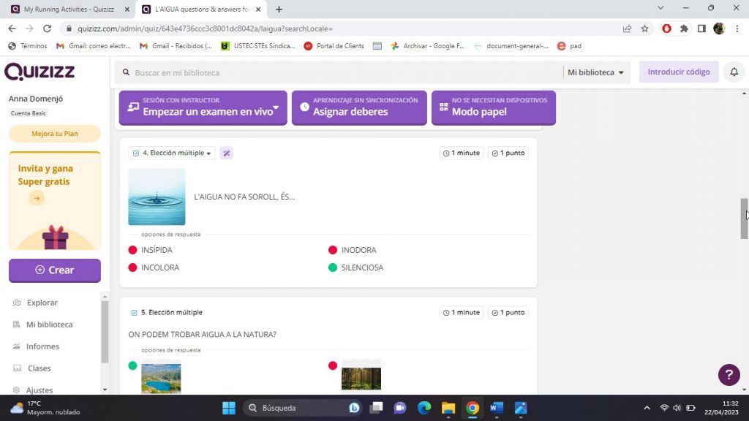Click the magic wand icon on question 4
The image size is (749, 421).
[x=227, y=153]
